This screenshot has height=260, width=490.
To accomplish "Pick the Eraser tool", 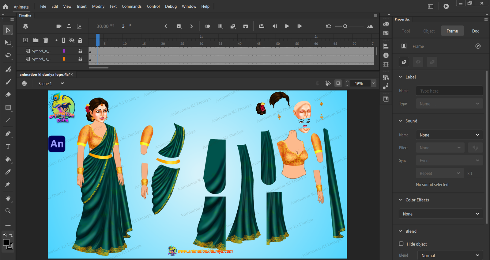I will coord(8,94).
